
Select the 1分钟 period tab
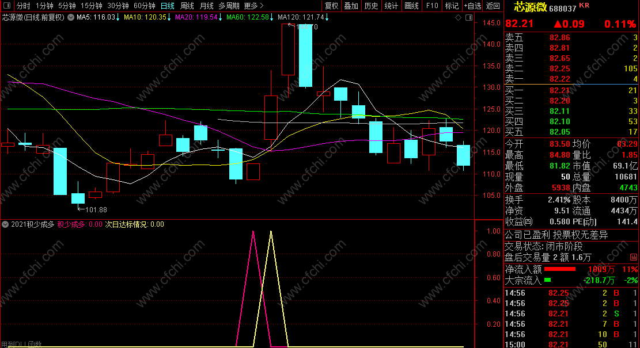44,6
